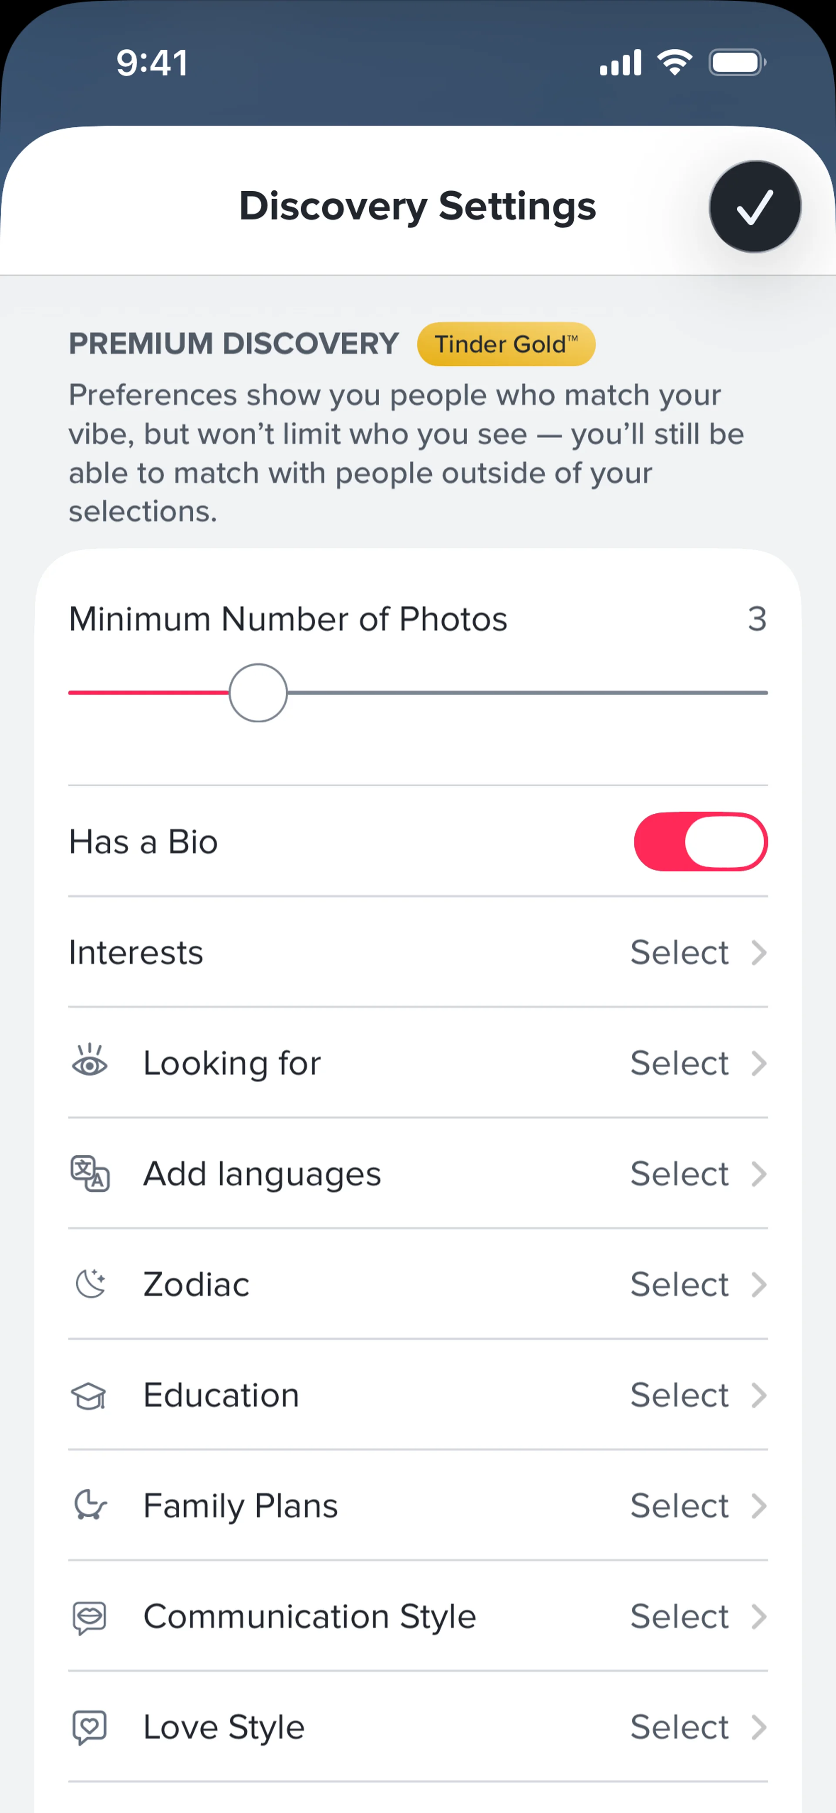Tap the moon icon next to Zodiac
836x1813 pixels.
[x=90, y=1284]
